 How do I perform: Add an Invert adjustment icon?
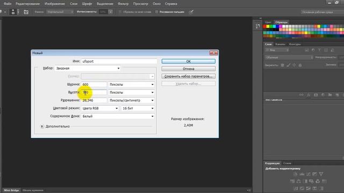296,188
